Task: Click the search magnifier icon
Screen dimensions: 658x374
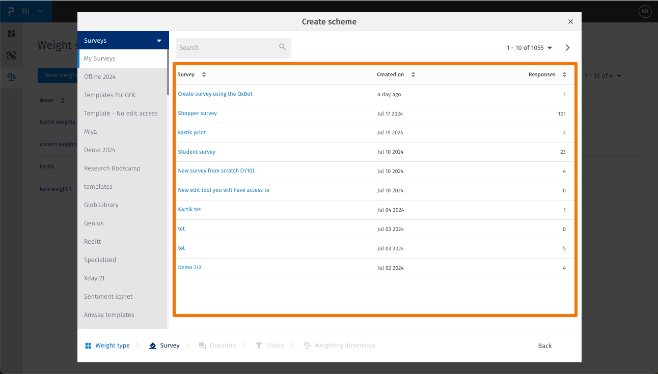Action: 283,47
